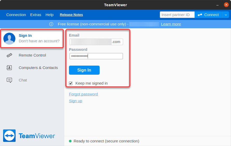Click the user avatar icon

tap(9, 39)
